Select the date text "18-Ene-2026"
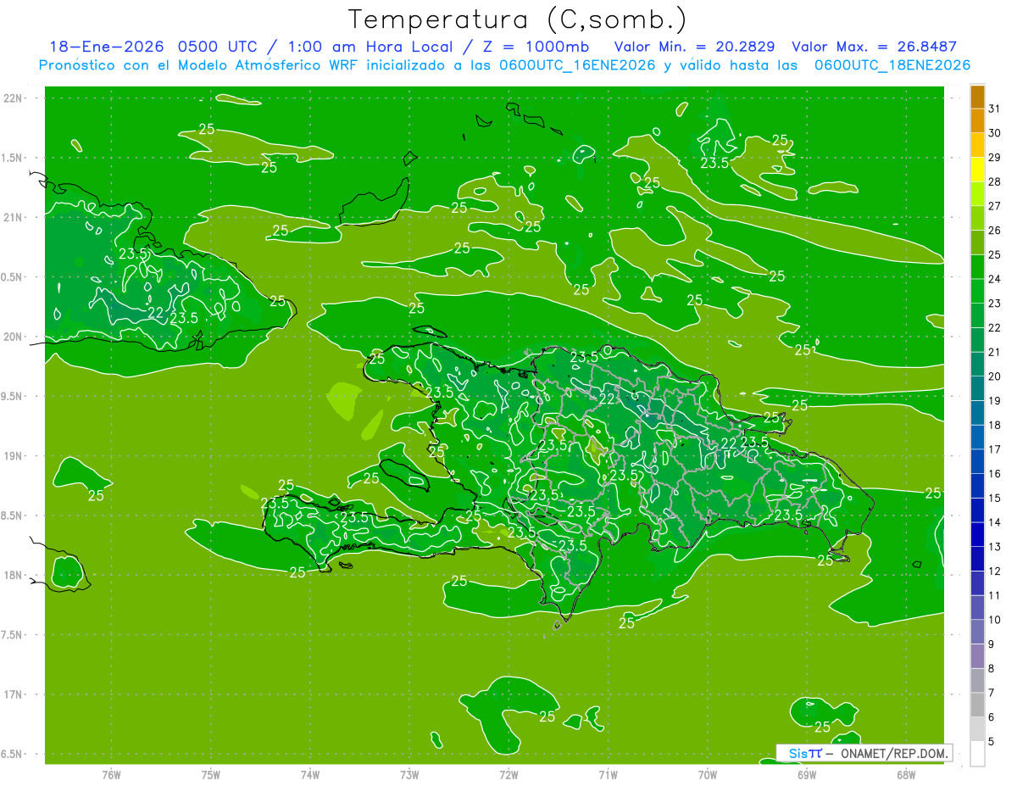1017x786 pixels. point(106,47)
